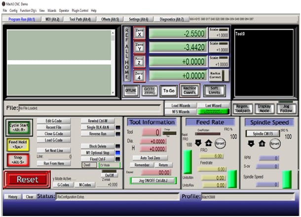
Task: Toggle Spindle CW F5
Action: pyautogui.click(x=263, y=134)
